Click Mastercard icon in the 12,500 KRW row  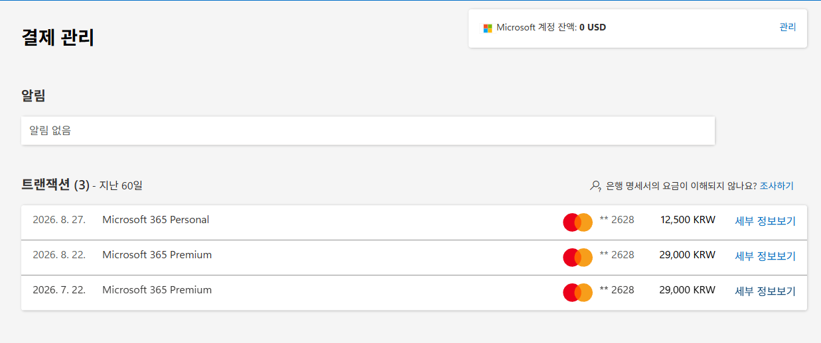click(577, 222)
